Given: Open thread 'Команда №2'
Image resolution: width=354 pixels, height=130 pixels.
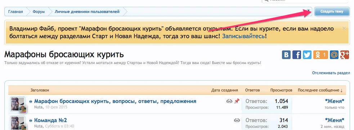Looking at the screenshot, I should pos(50,120).
